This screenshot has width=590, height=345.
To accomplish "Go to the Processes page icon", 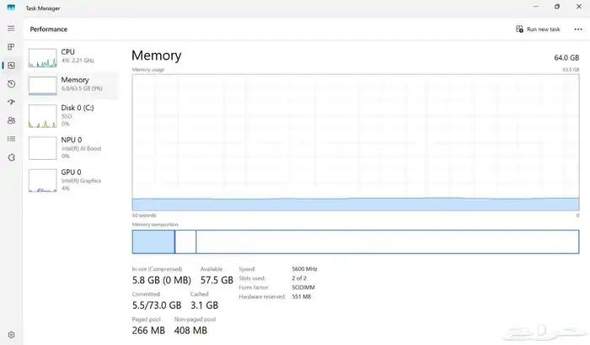I will click(11, 47).
